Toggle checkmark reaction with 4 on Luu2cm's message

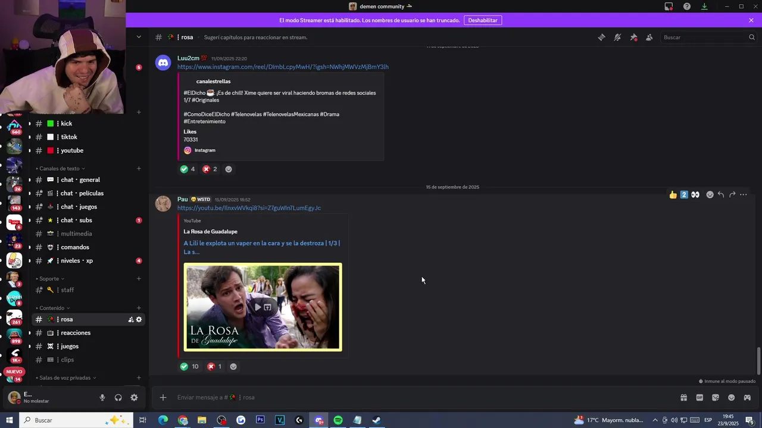click(188, 169)
